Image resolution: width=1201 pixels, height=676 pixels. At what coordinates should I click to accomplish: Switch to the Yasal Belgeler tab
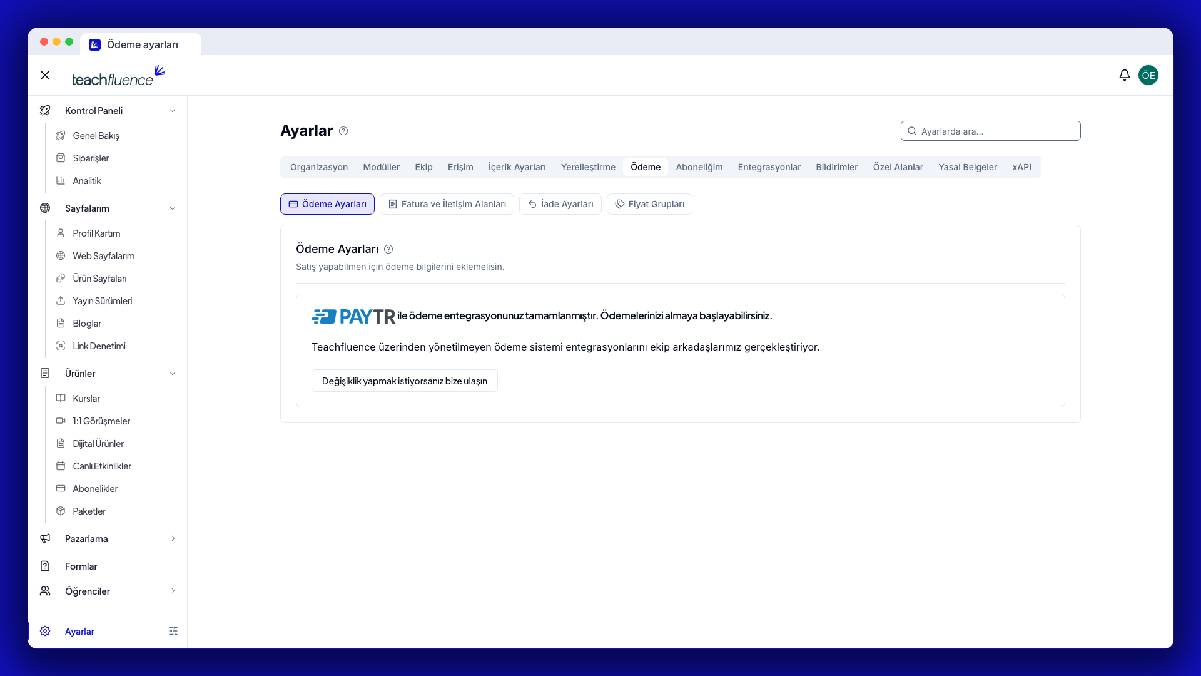pos(967,167)
